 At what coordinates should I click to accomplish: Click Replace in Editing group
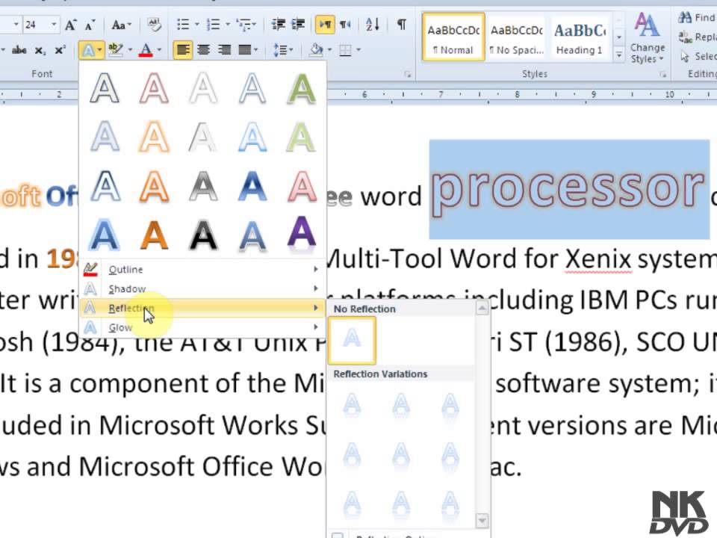[x=697, y=37]
